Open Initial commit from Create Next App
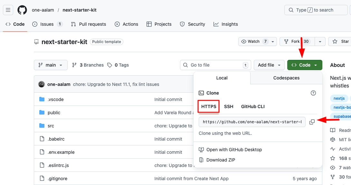351x185 pixels. click(191, 179)
